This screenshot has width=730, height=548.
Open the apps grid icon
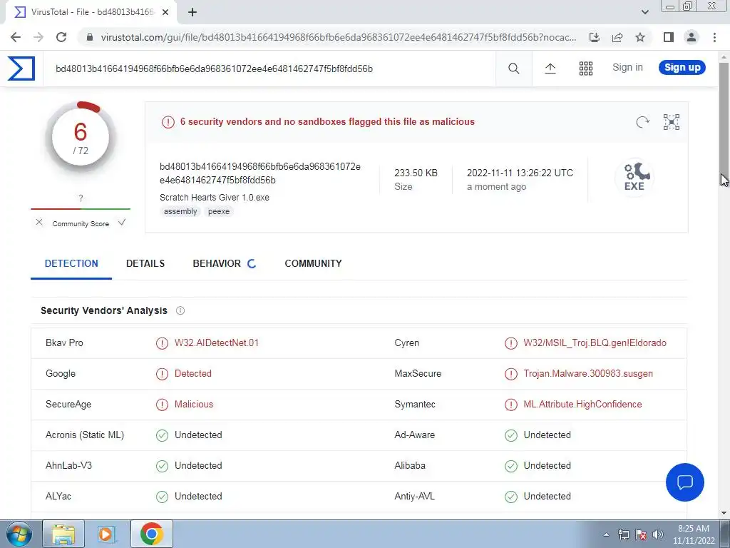tap(586, 68)
